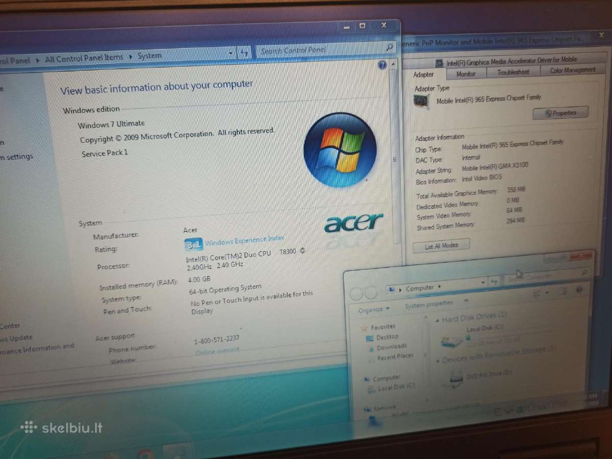Click the help icon in Computer window toolbar

[579, 290]
